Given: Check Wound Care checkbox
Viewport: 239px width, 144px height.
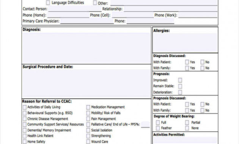Looking at the screenshot, I should [x=88, y=142].
